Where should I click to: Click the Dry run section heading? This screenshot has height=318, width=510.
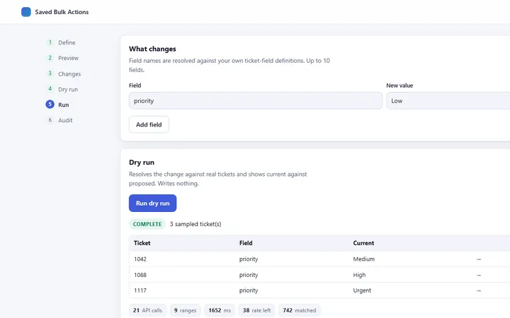coord(142,163)
